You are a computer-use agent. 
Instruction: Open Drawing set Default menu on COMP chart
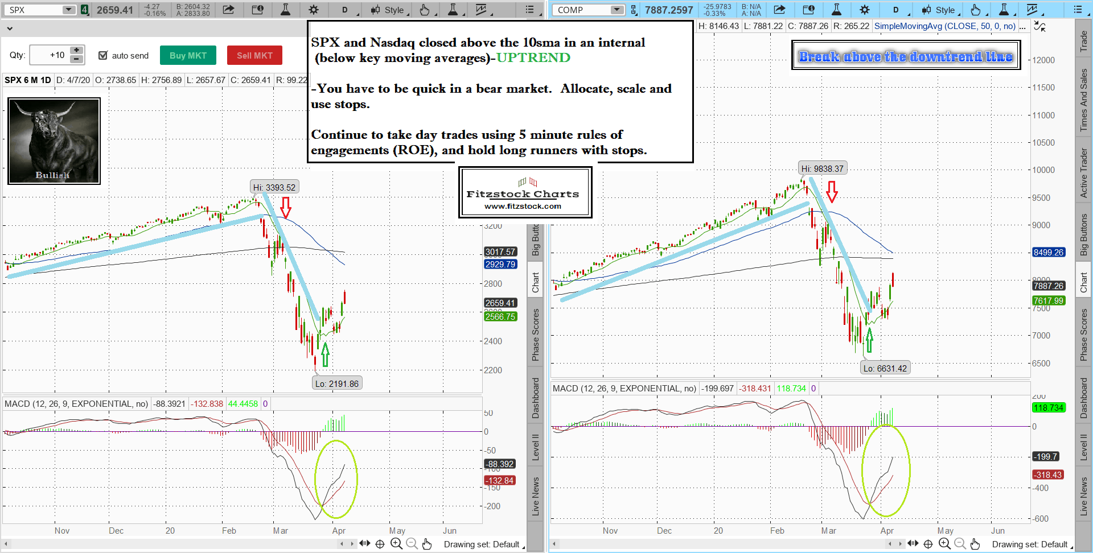pyautogui.click(x=1030, y=544)
